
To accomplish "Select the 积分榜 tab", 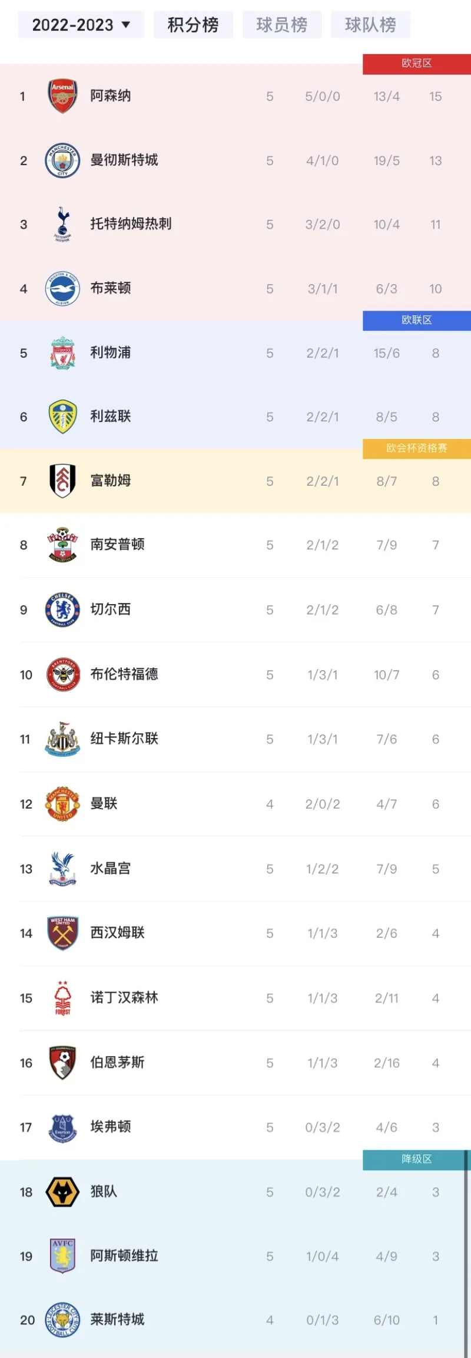I will click(x=193, y=25).
